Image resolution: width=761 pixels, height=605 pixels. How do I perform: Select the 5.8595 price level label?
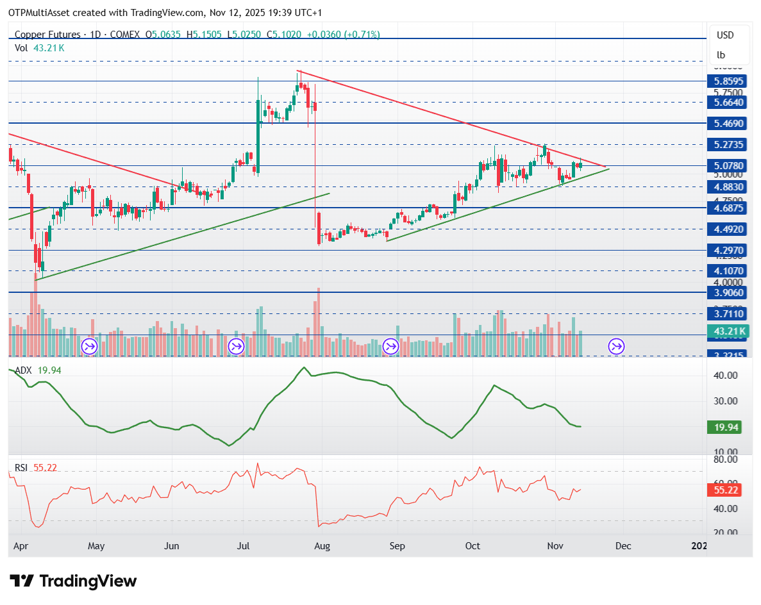pyautogui.click(x=729, y=81)
